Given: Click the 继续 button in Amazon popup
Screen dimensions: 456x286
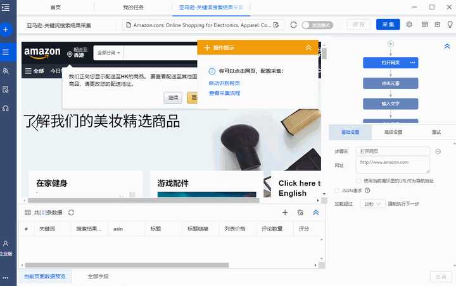Looking at the screenshot, I should 173,98.
